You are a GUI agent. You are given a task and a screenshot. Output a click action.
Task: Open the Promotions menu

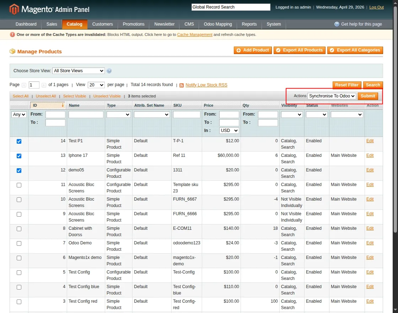[x=134, y=24]
